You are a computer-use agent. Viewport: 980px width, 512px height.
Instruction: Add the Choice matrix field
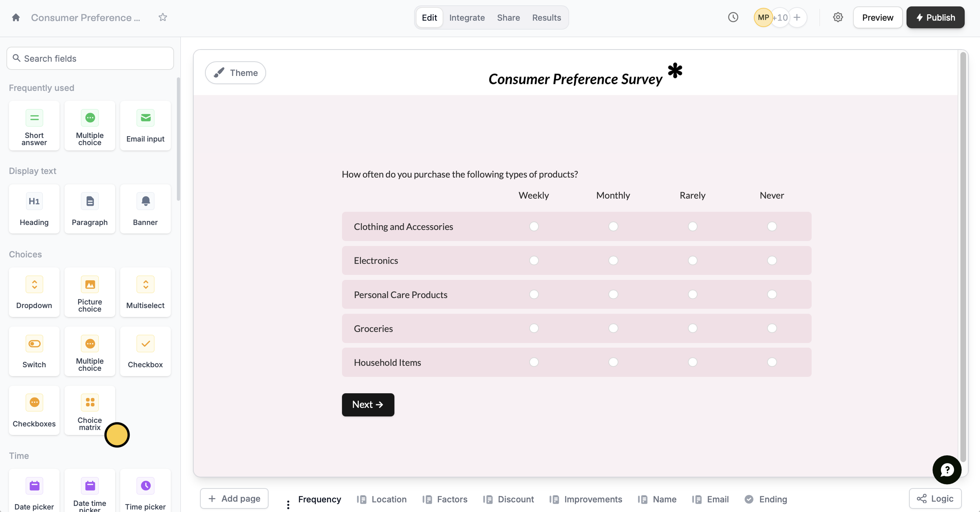tap(90, 410)
